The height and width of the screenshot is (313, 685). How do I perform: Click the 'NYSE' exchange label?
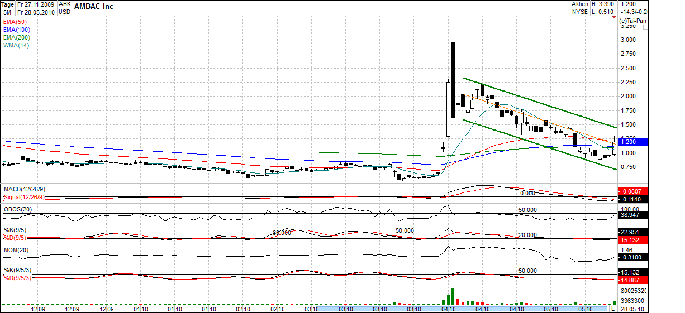point(579,12)
